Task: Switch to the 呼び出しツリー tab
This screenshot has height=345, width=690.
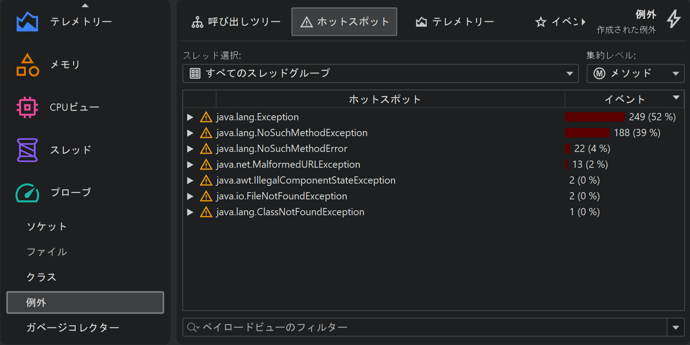Action: point(236,22)
